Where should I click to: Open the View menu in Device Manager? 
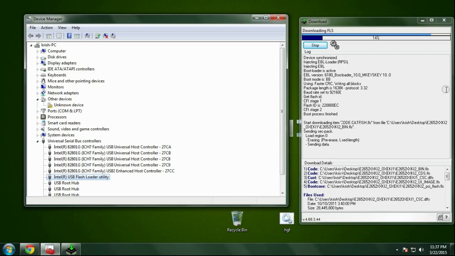(62, 27)
